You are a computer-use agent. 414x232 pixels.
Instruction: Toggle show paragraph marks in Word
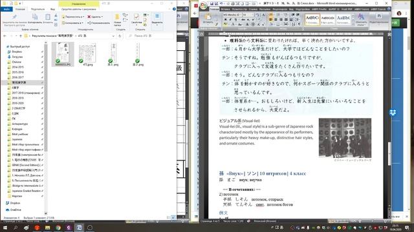pos(299,24)
